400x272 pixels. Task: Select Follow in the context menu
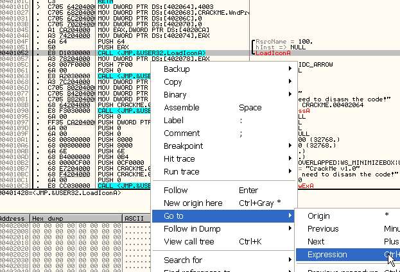pos(175,190)
